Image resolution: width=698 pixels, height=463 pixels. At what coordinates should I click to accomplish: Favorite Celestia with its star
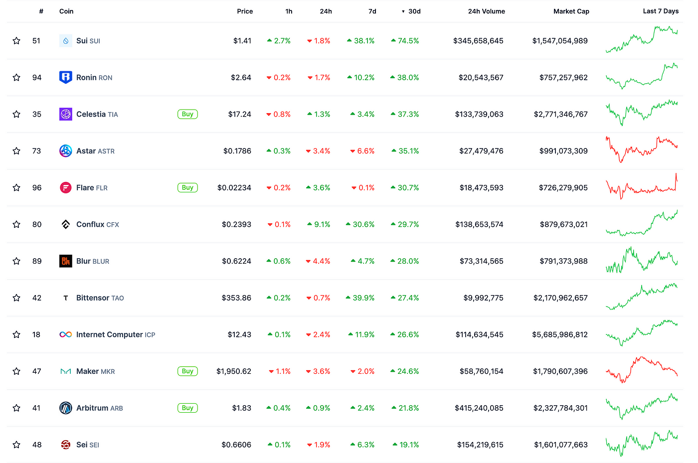pyautogui.click(x=16, y=114)
